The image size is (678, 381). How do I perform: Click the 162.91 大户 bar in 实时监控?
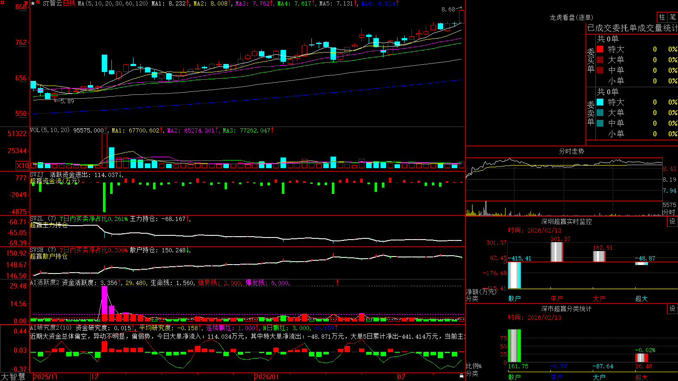click(599, 257)
